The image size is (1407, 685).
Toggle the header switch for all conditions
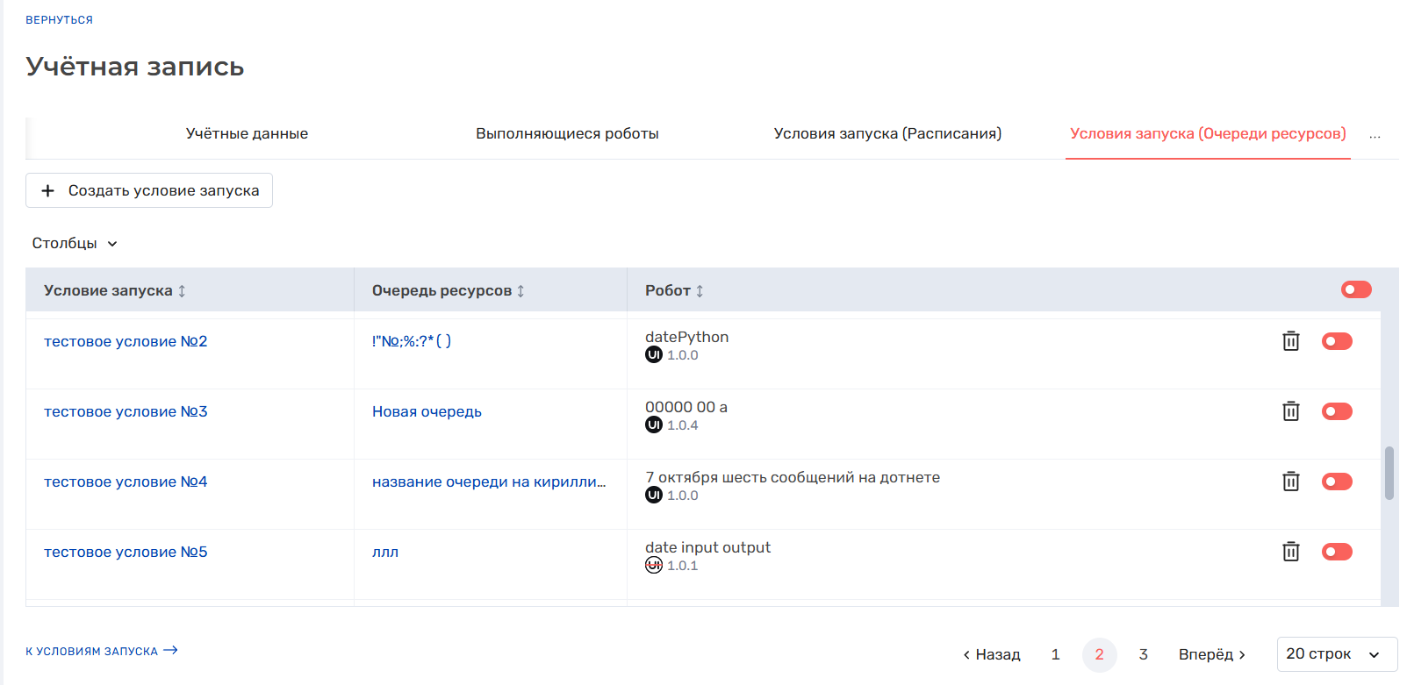pyautogui.click(x=1356, y=289)
